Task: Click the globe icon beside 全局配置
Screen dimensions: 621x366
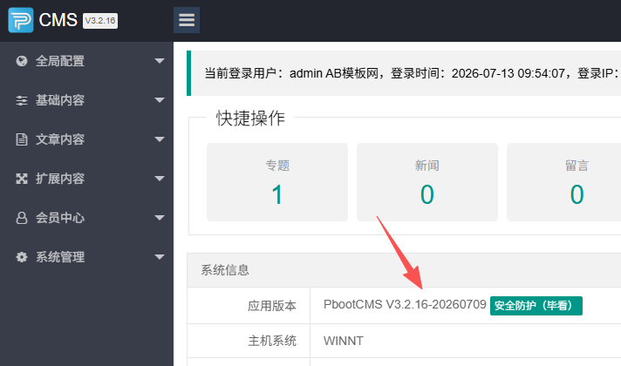Action: [x=22, y=61]
